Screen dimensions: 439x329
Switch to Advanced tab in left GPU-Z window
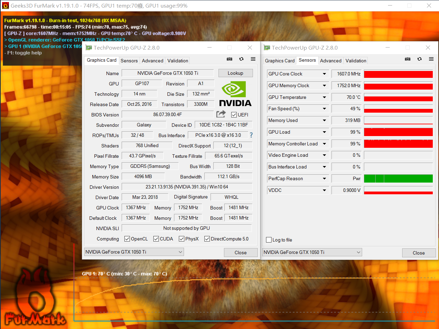coord(153,61)
